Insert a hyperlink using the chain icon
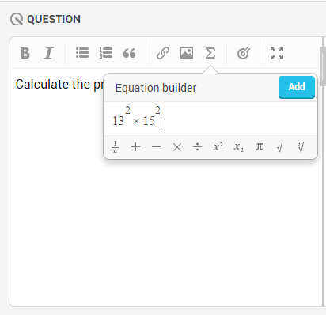The width and height of the screenshot is (326, 315). 163,53
